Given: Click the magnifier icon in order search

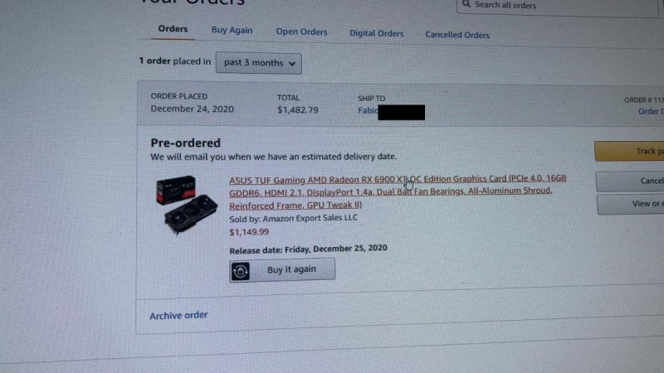Looking at the screenshot, I should [466, 4].
